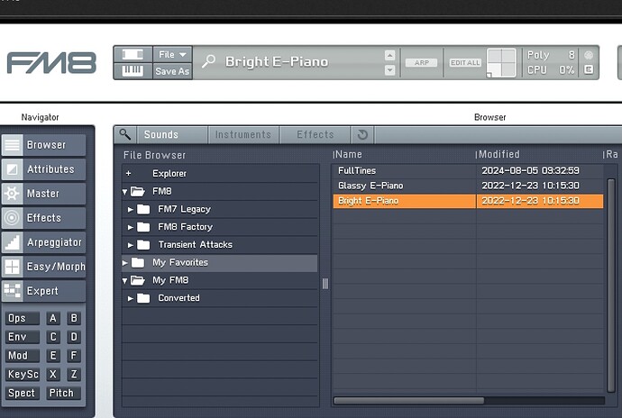Click the next preset down arrow

[389, 70]
